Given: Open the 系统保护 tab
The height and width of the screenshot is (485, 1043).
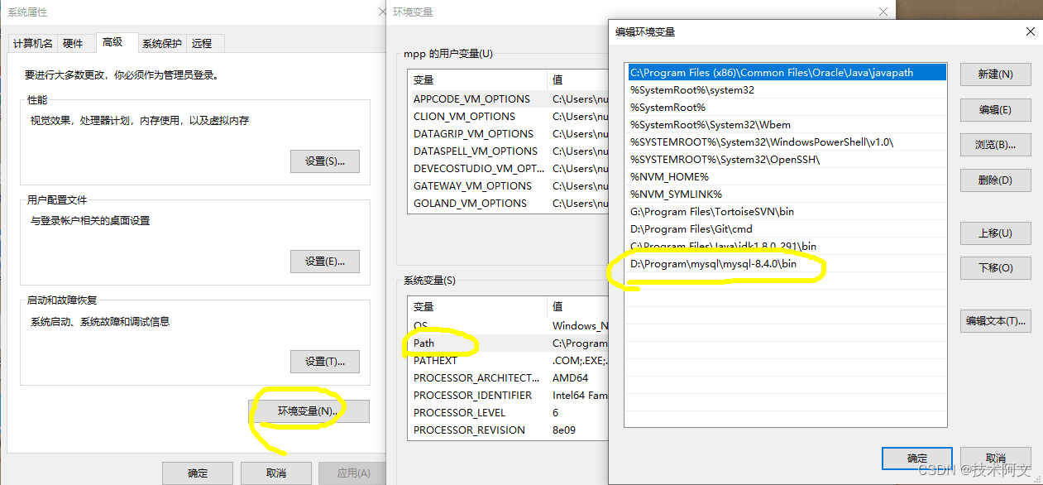Looking at the screenshot, I should point(161,44).
